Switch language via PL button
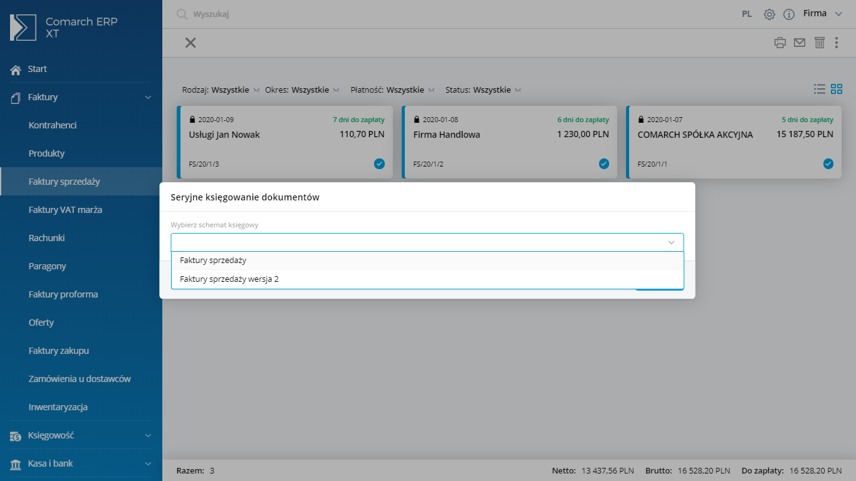 pyautogui.click(x=747, y=14)
